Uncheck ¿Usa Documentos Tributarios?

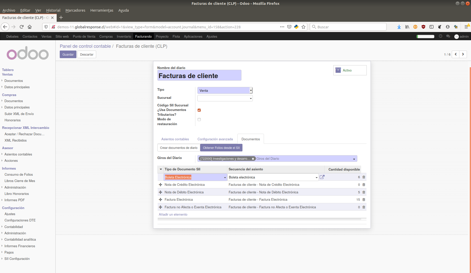199,110
